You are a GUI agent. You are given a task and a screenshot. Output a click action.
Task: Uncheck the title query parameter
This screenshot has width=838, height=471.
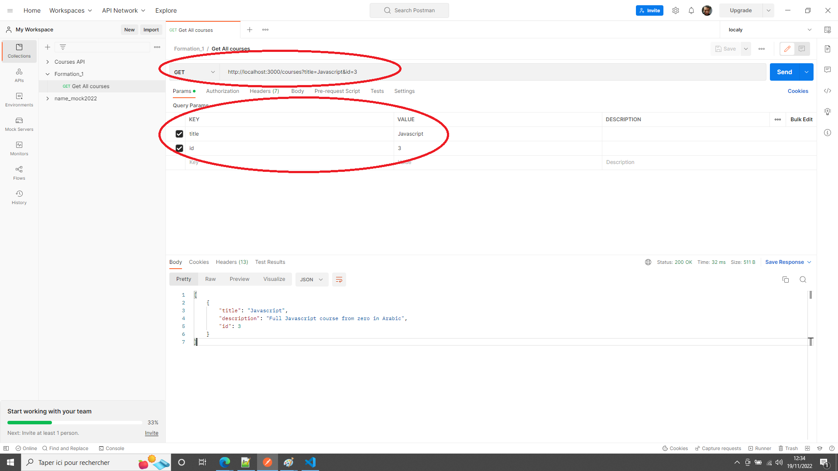pos(179,134)
